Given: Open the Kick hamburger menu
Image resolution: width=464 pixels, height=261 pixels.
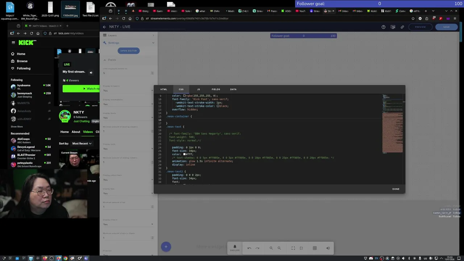Looking at the screenshot, I should click(13, 42).
